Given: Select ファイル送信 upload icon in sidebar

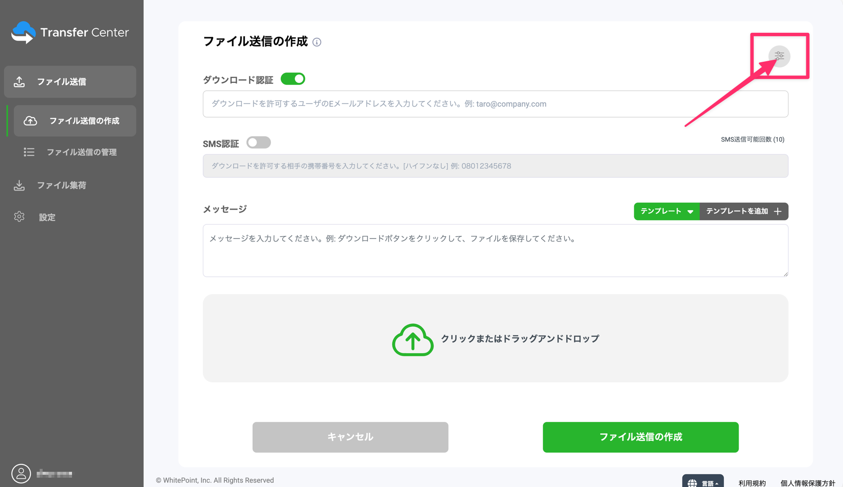Looking at the screenshot, I should click(x=19, y=81).
